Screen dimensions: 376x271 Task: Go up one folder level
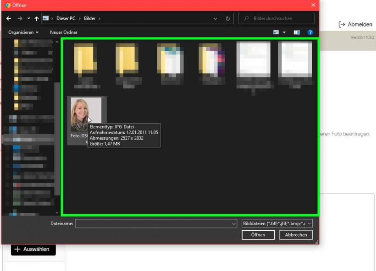point(36,19)
